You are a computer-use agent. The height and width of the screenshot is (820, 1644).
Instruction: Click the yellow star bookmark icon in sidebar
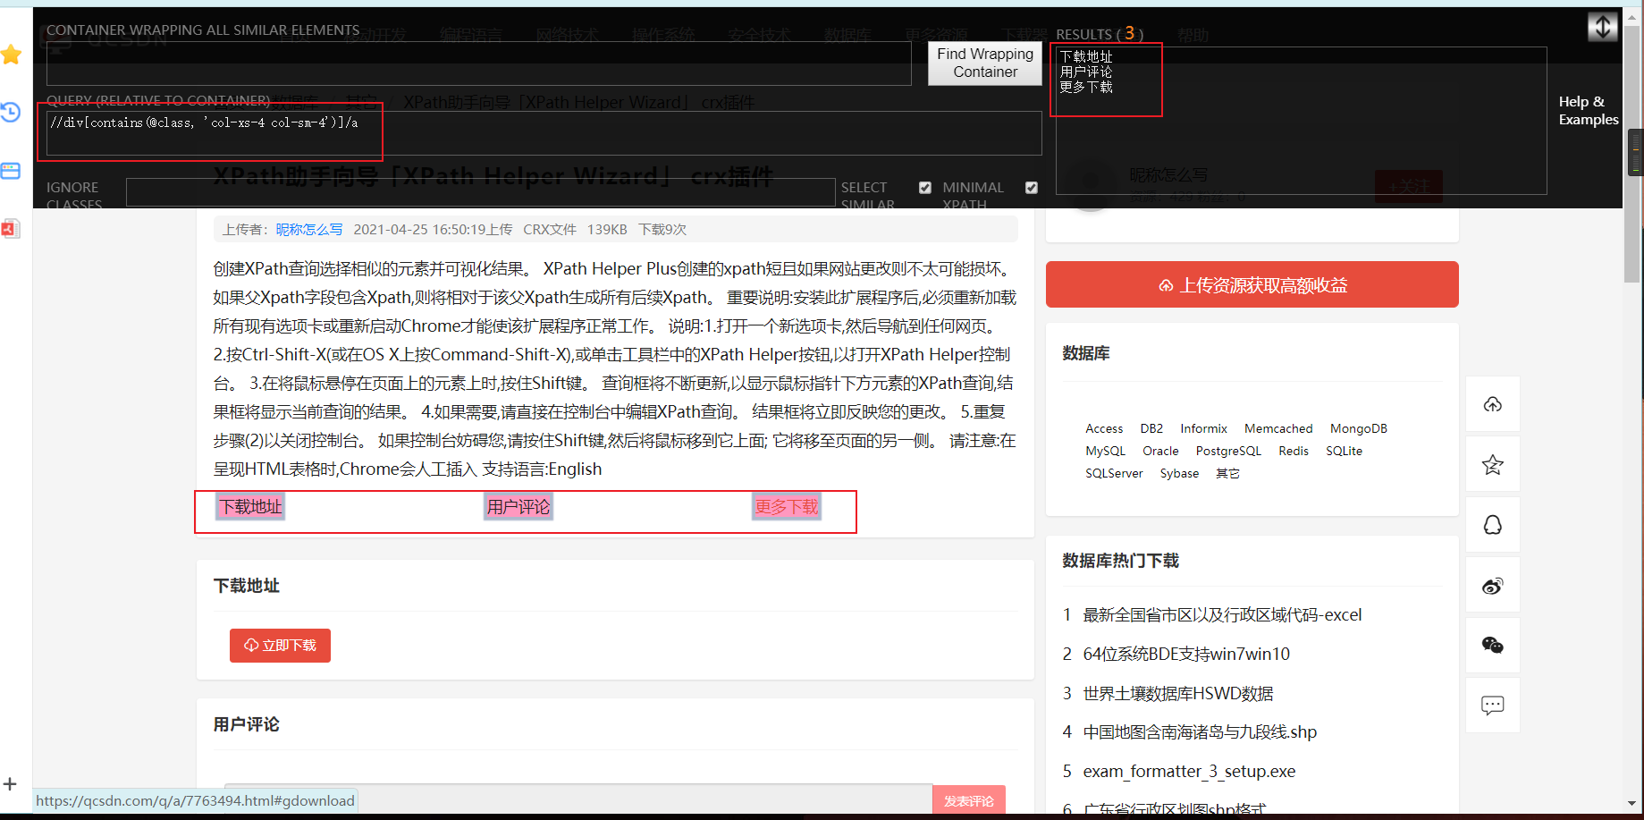pyautogui.click(x=11, y=55)
